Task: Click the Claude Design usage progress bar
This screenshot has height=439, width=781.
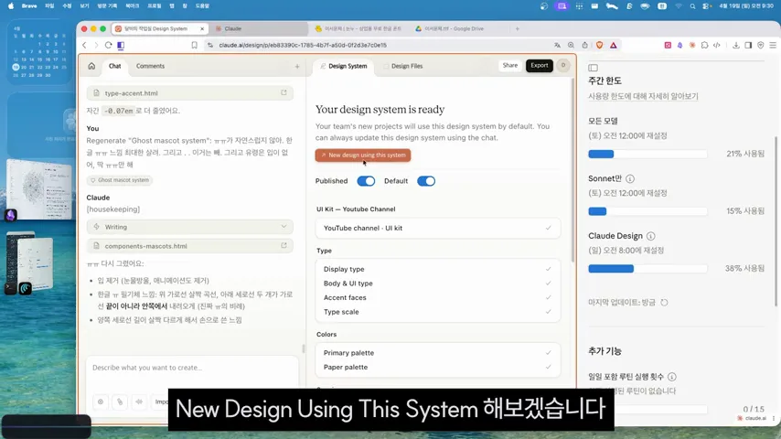Action: tap(647, 269)
